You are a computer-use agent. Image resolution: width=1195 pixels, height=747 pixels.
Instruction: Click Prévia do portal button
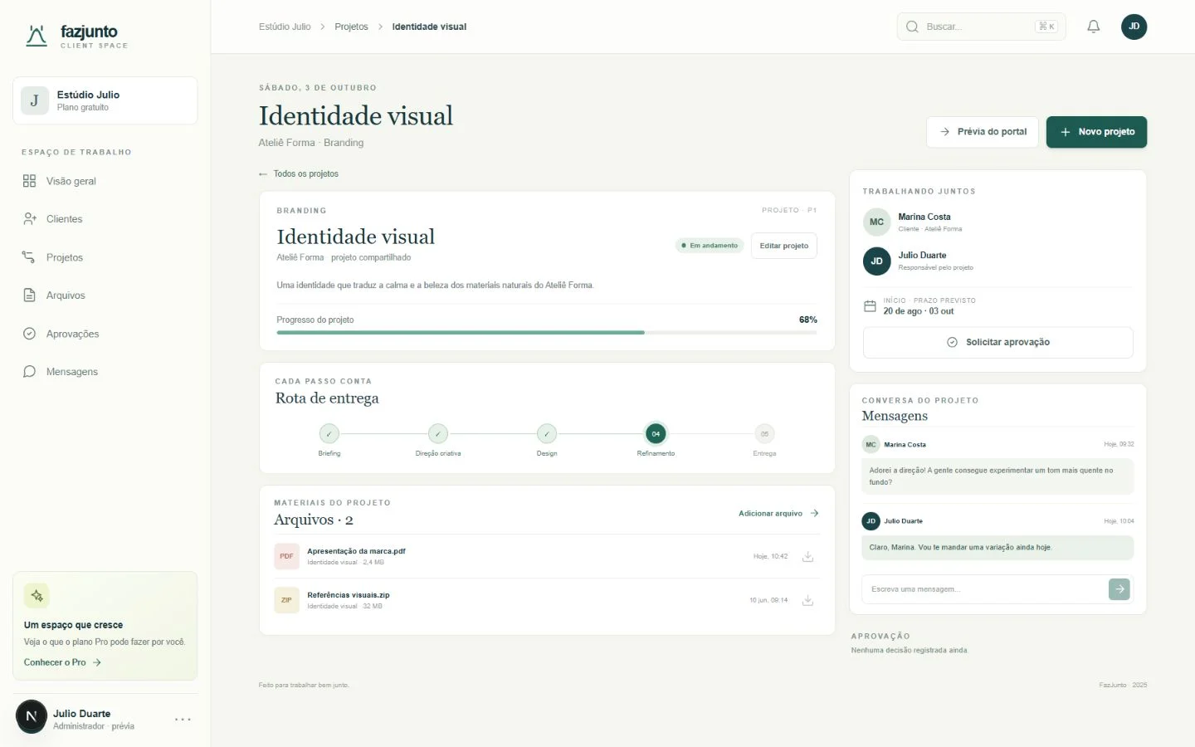pyautogui.click(x=983, y=132)
